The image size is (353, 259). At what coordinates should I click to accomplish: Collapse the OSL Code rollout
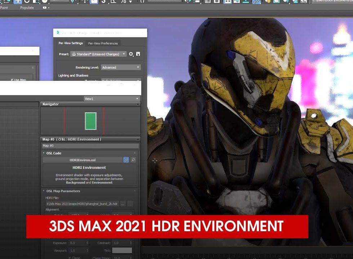coord(44,153)
